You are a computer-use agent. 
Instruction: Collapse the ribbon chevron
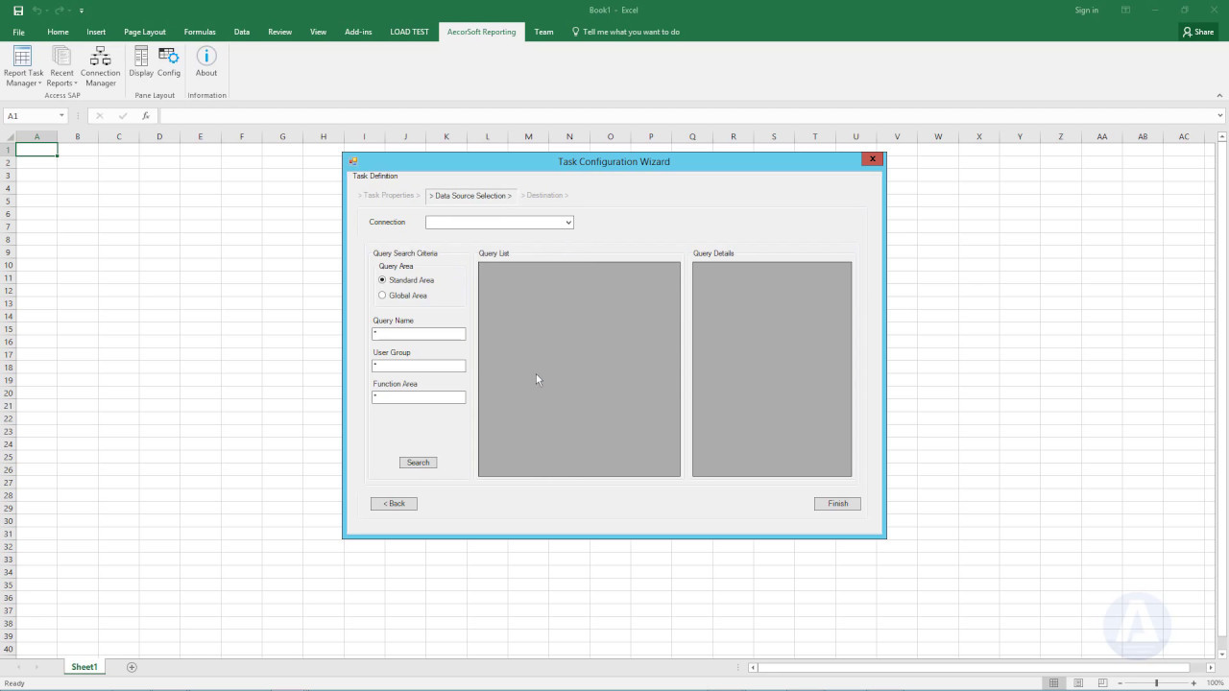pos(1220,95)
